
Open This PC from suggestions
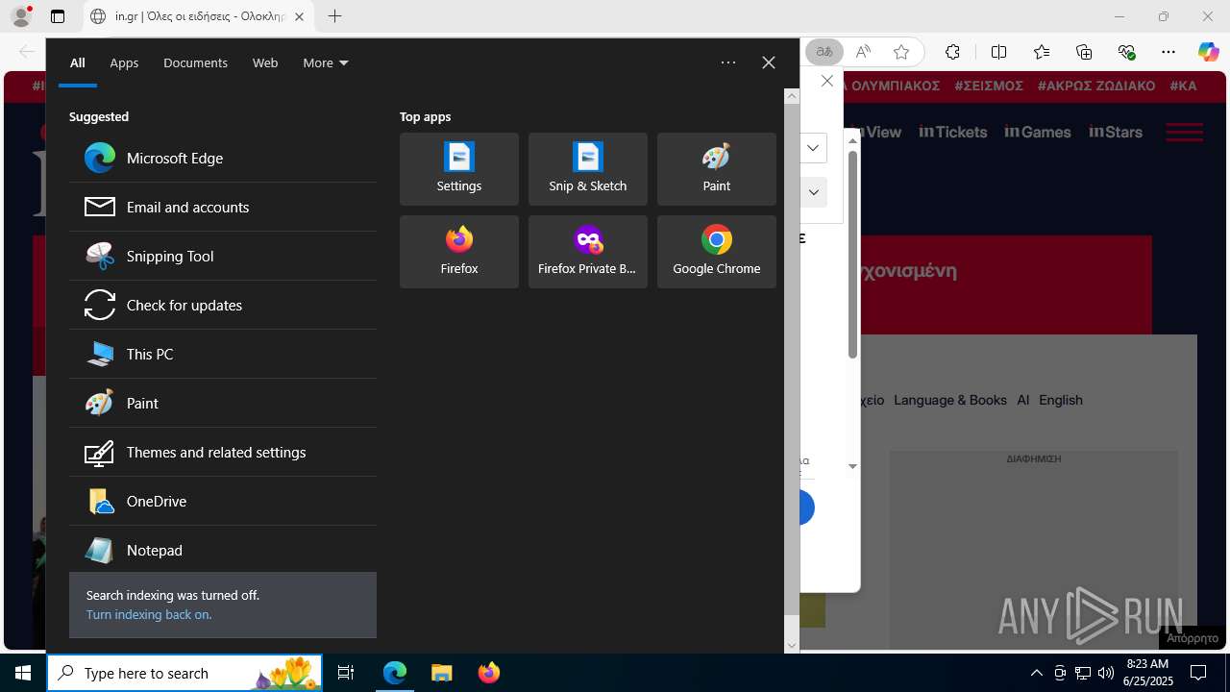click(223, 354)
